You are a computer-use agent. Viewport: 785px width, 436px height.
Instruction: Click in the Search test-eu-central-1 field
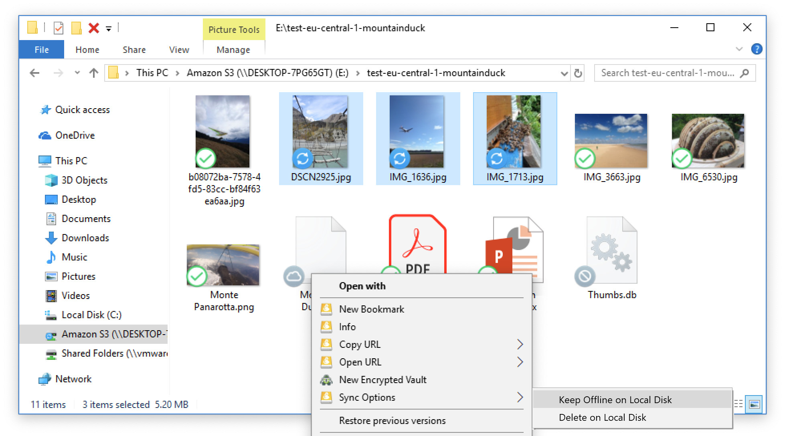tap(668, 73)
